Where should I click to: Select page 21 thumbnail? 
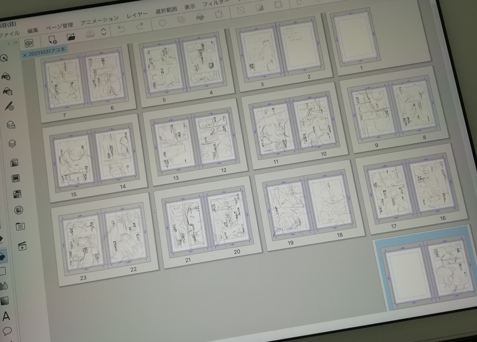(x=186, y=226)
